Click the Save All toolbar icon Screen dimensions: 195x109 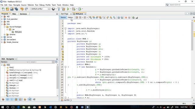16,9
